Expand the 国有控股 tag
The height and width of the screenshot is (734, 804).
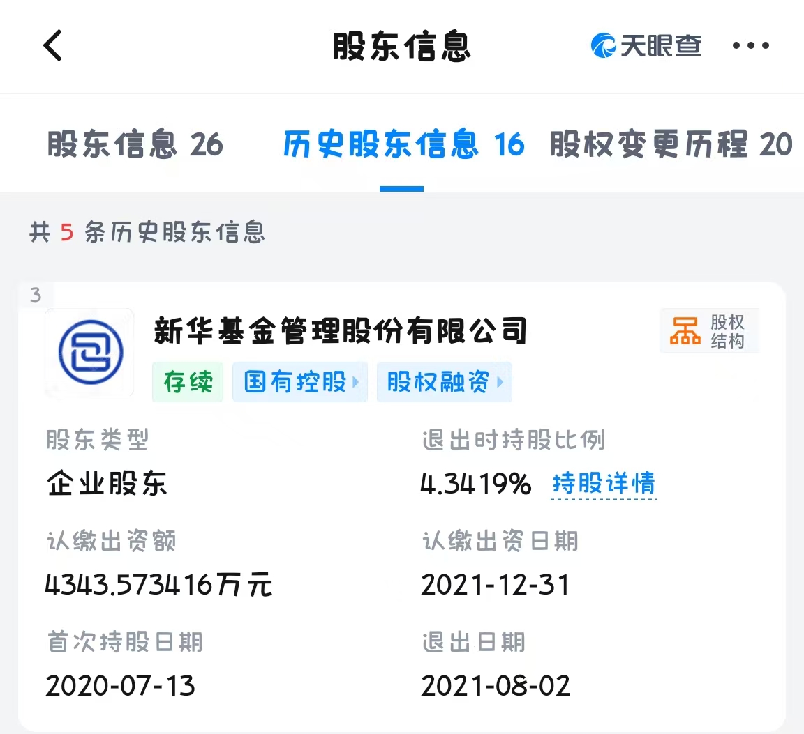pyautogui.click(x=300, y=382)
